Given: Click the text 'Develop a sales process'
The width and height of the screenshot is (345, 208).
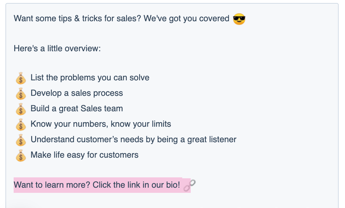Looking at the screenshot, I should tap(77, 93).
